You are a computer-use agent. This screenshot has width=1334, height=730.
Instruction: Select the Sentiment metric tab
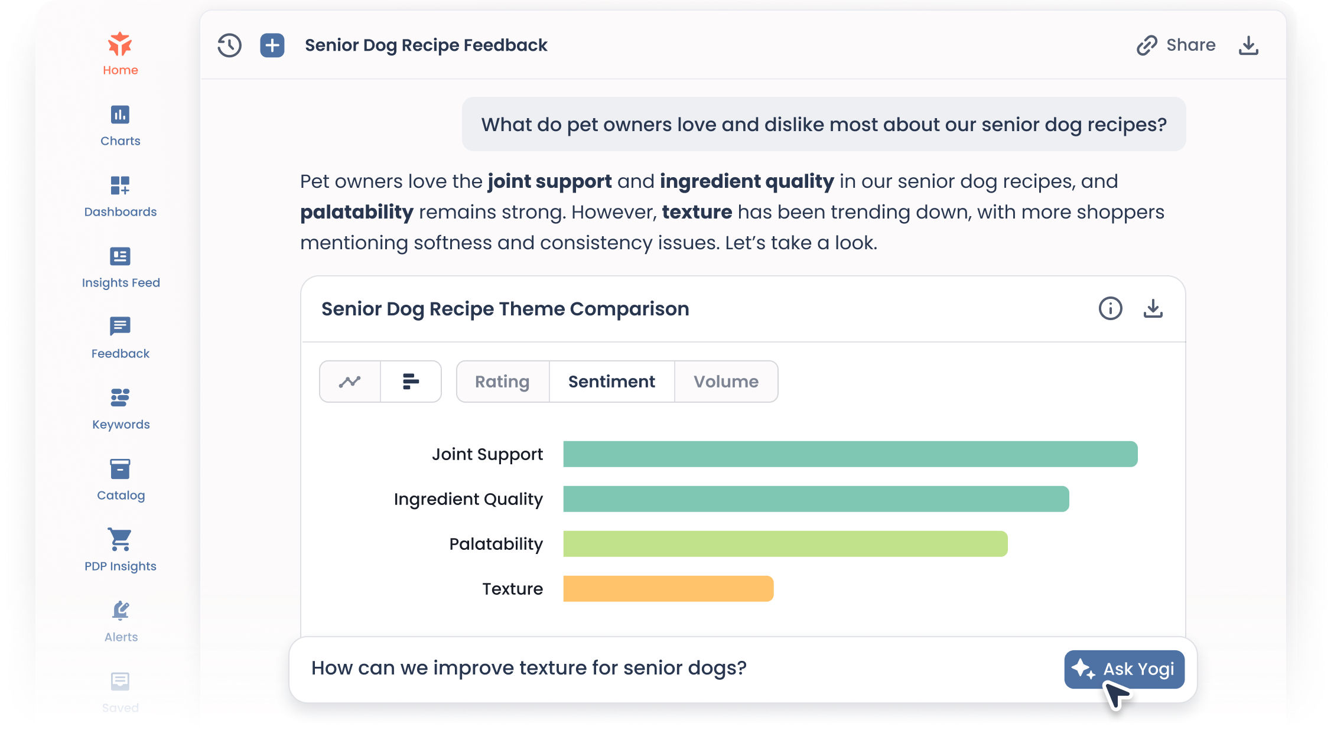(611, 382)
